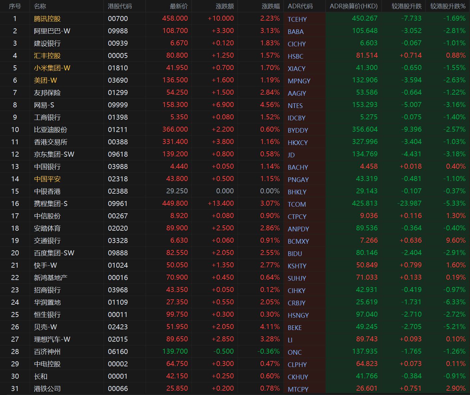Click the HSBC ADR code

point(295,56)
